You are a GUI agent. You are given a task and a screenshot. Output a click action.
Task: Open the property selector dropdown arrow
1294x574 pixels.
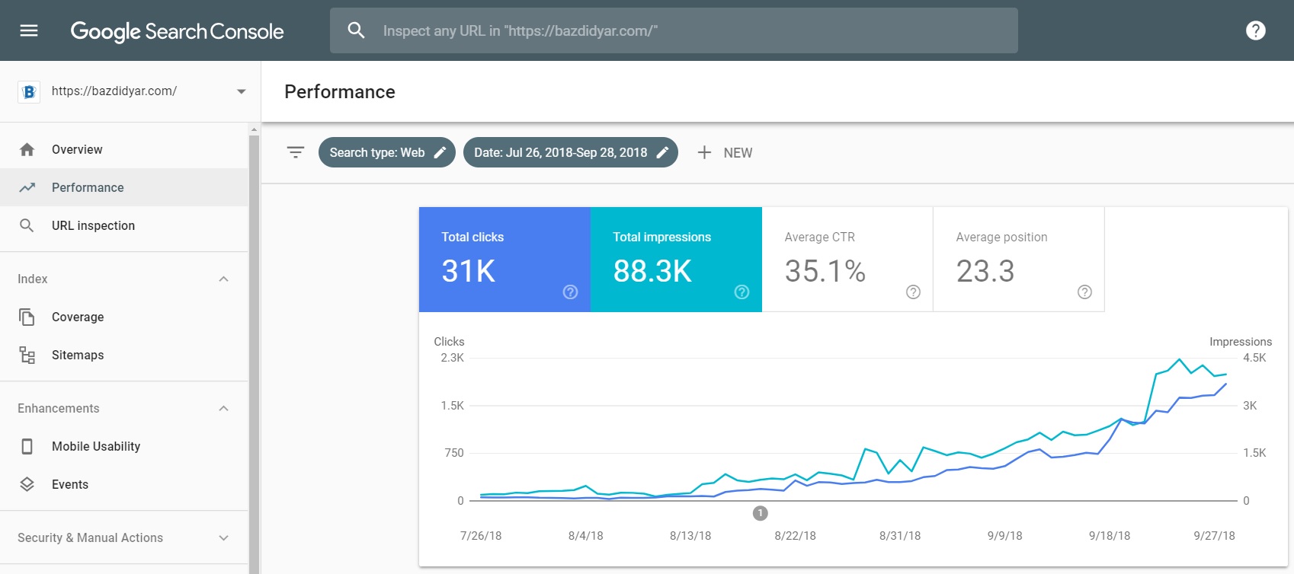241,91
